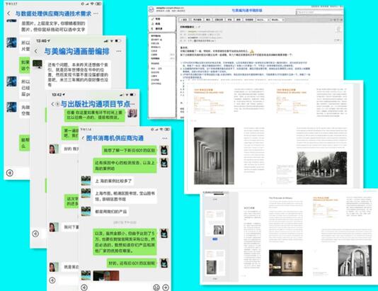Click the email search field

tap(319, 12)
